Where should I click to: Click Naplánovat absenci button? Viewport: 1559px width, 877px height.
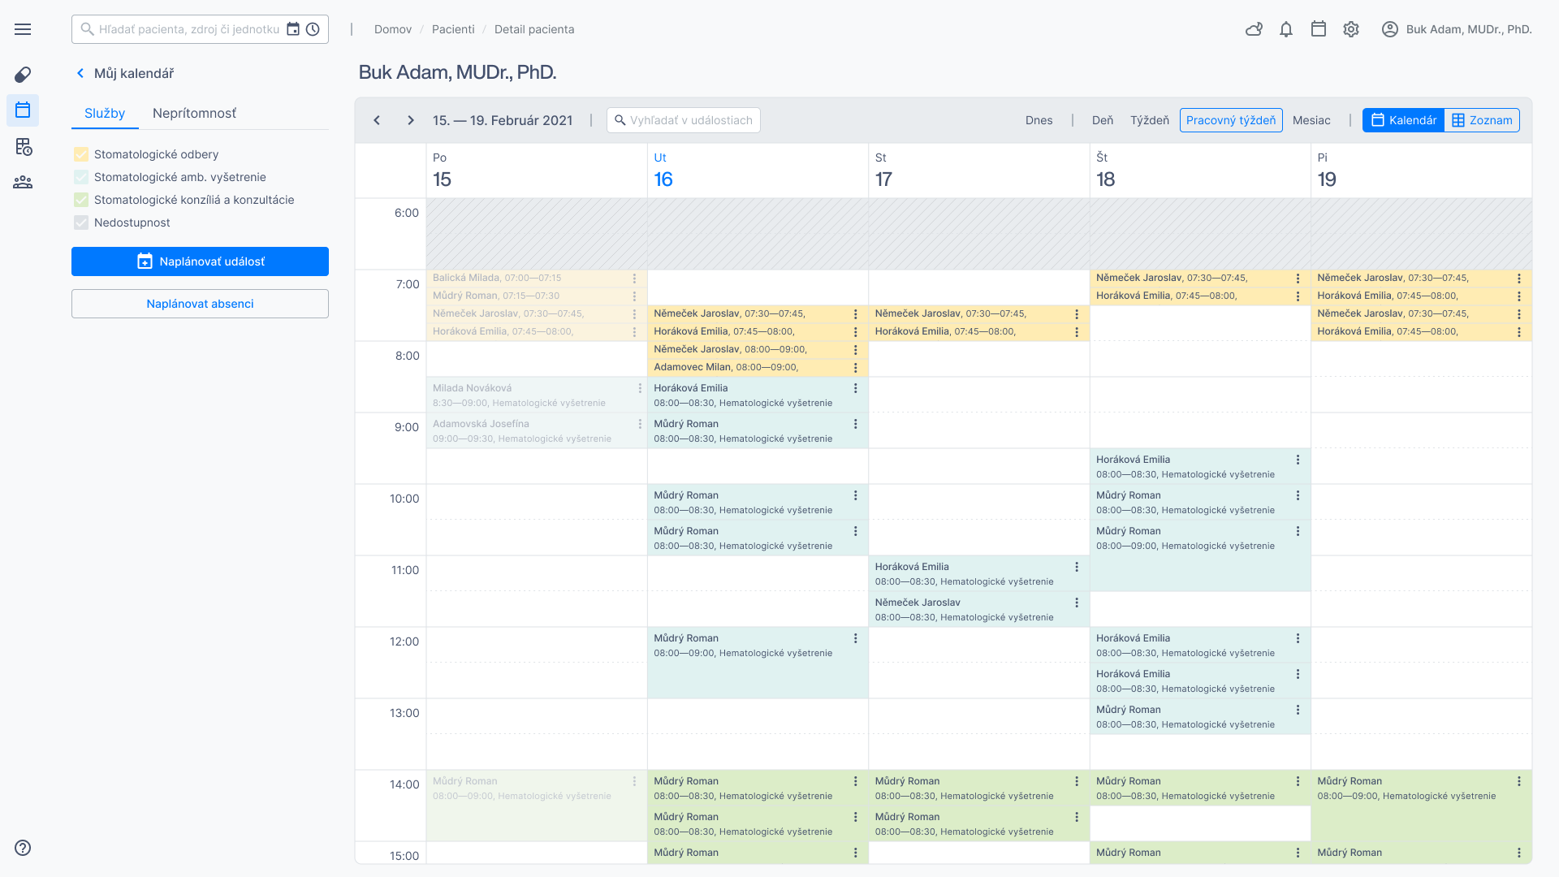pyautogui.click(x=200, y=304)
